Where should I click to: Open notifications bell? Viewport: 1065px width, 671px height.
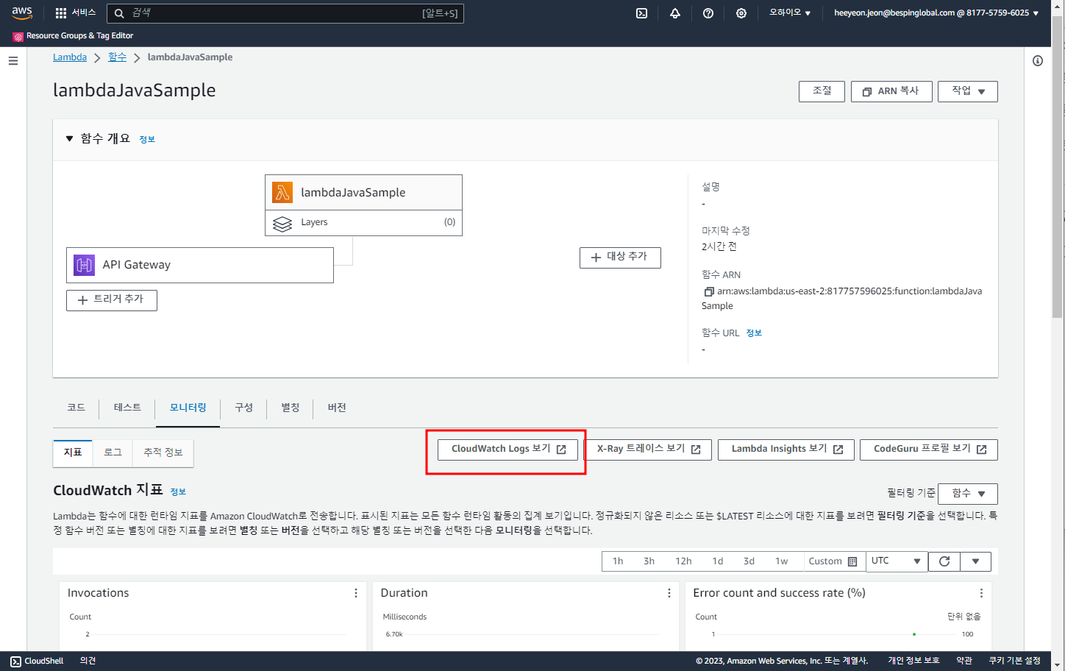click(674, 13)
